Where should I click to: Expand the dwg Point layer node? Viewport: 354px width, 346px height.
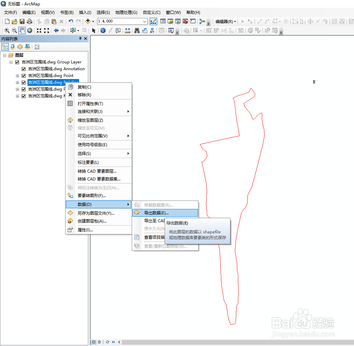pos(17,76)
